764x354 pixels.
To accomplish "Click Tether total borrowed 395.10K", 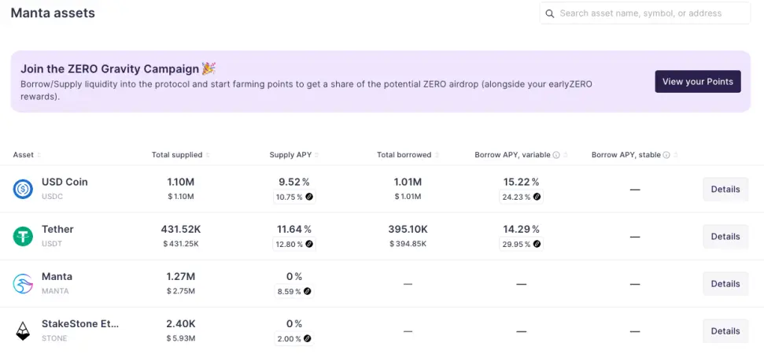I will click(x=408, y=229).
